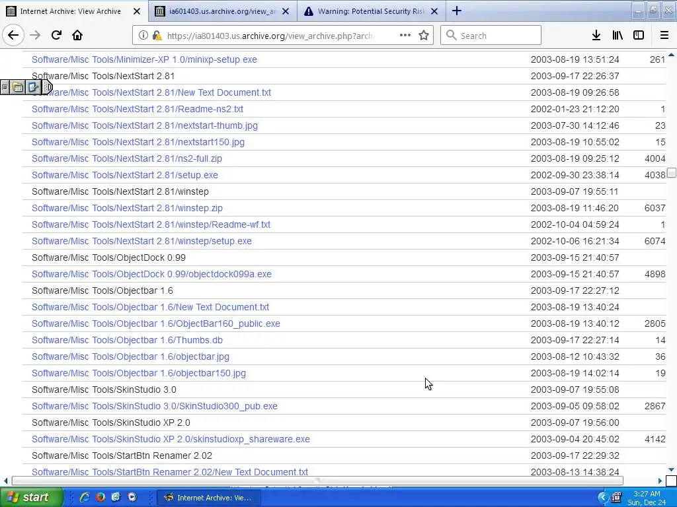
Task: Open the Firefox hamburger menu
Action: [x=664, y=36]
